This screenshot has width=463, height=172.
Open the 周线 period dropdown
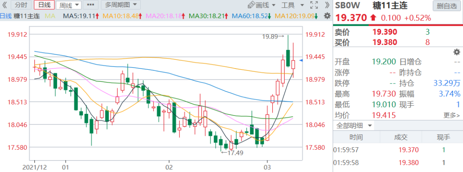[69, 6]
